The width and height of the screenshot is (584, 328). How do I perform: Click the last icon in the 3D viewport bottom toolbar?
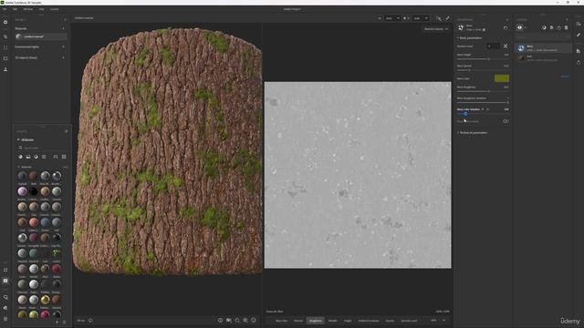pyautogui.click(x=254, y=320)
